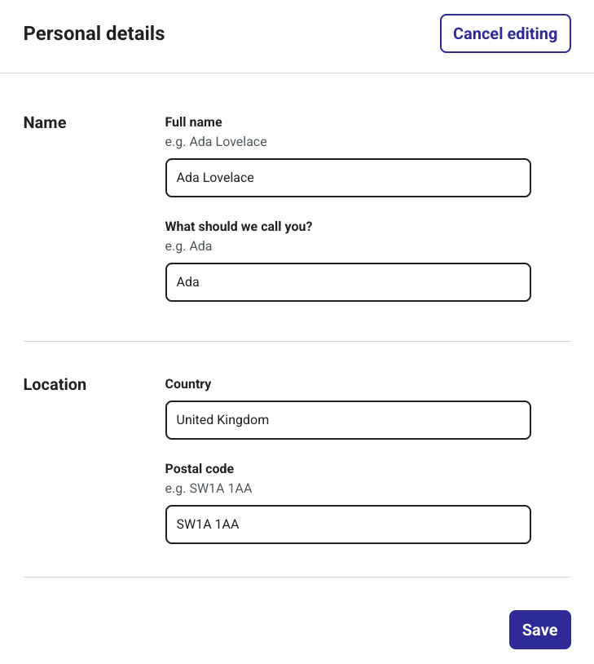Save the personal details form
The width and height of the screenshot is (594, 664).
pos(539,630)
